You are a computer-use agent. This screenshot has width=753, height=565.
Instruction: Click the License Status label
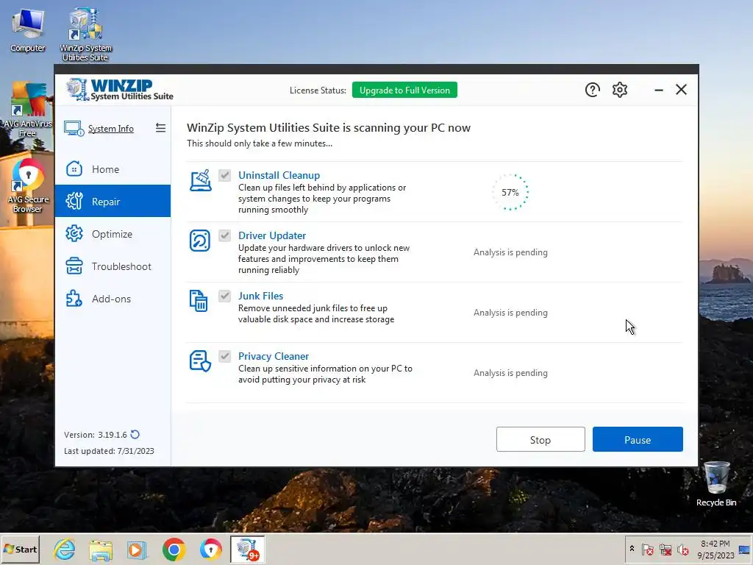click(x=318, y=90)
